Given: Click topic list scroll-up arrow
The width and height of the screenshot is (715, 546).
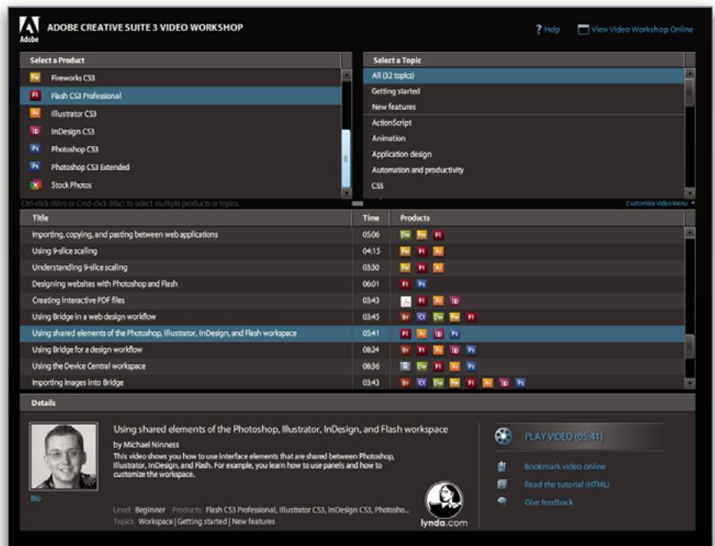Looking at the screenshot, I should pos(690,73).
